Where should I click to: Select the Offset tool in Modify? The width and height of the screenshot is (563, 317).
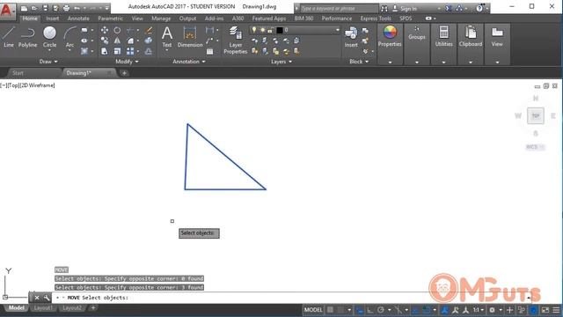pos(149,51)
